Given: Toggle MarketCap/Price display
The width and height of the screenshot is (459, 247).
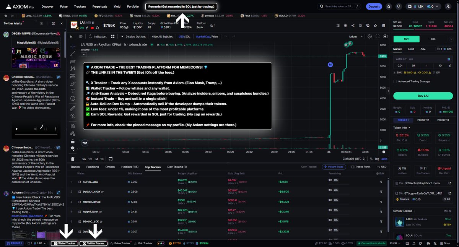Looking at the screenshot, I should (x=207, y=36).
